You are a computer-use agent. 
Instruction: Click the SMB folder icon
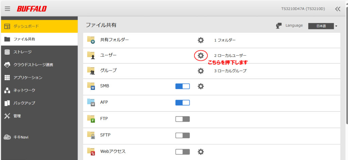tap(91, 86)
